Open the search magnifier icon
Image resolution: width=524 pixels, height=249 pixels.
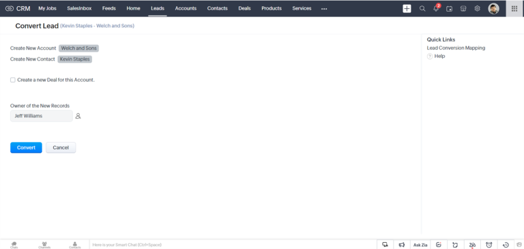pyautogui.click(x=422, y=9)
